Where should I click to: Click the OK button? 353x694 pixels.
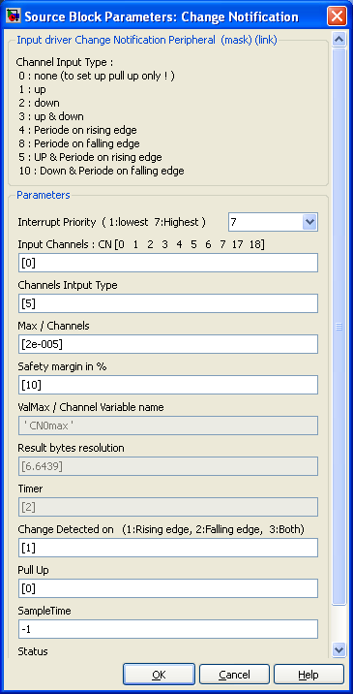(159, 675)
